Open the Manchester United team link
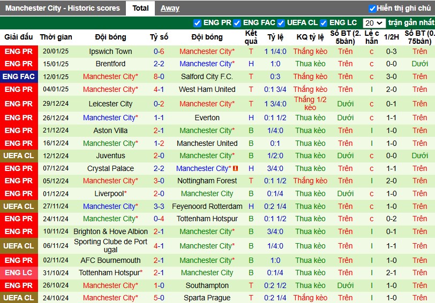435x303 pixels. (x=207, y=143)
